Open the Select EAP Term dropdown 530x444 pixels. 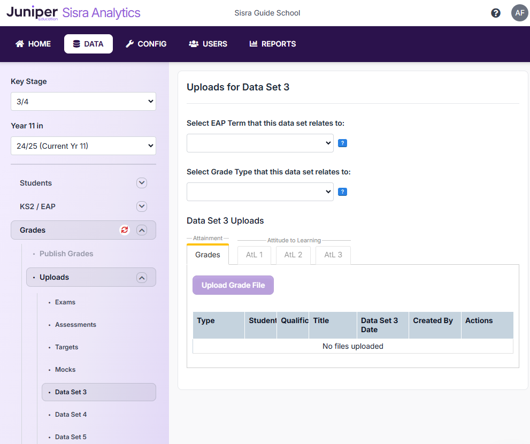pos(260,143)
